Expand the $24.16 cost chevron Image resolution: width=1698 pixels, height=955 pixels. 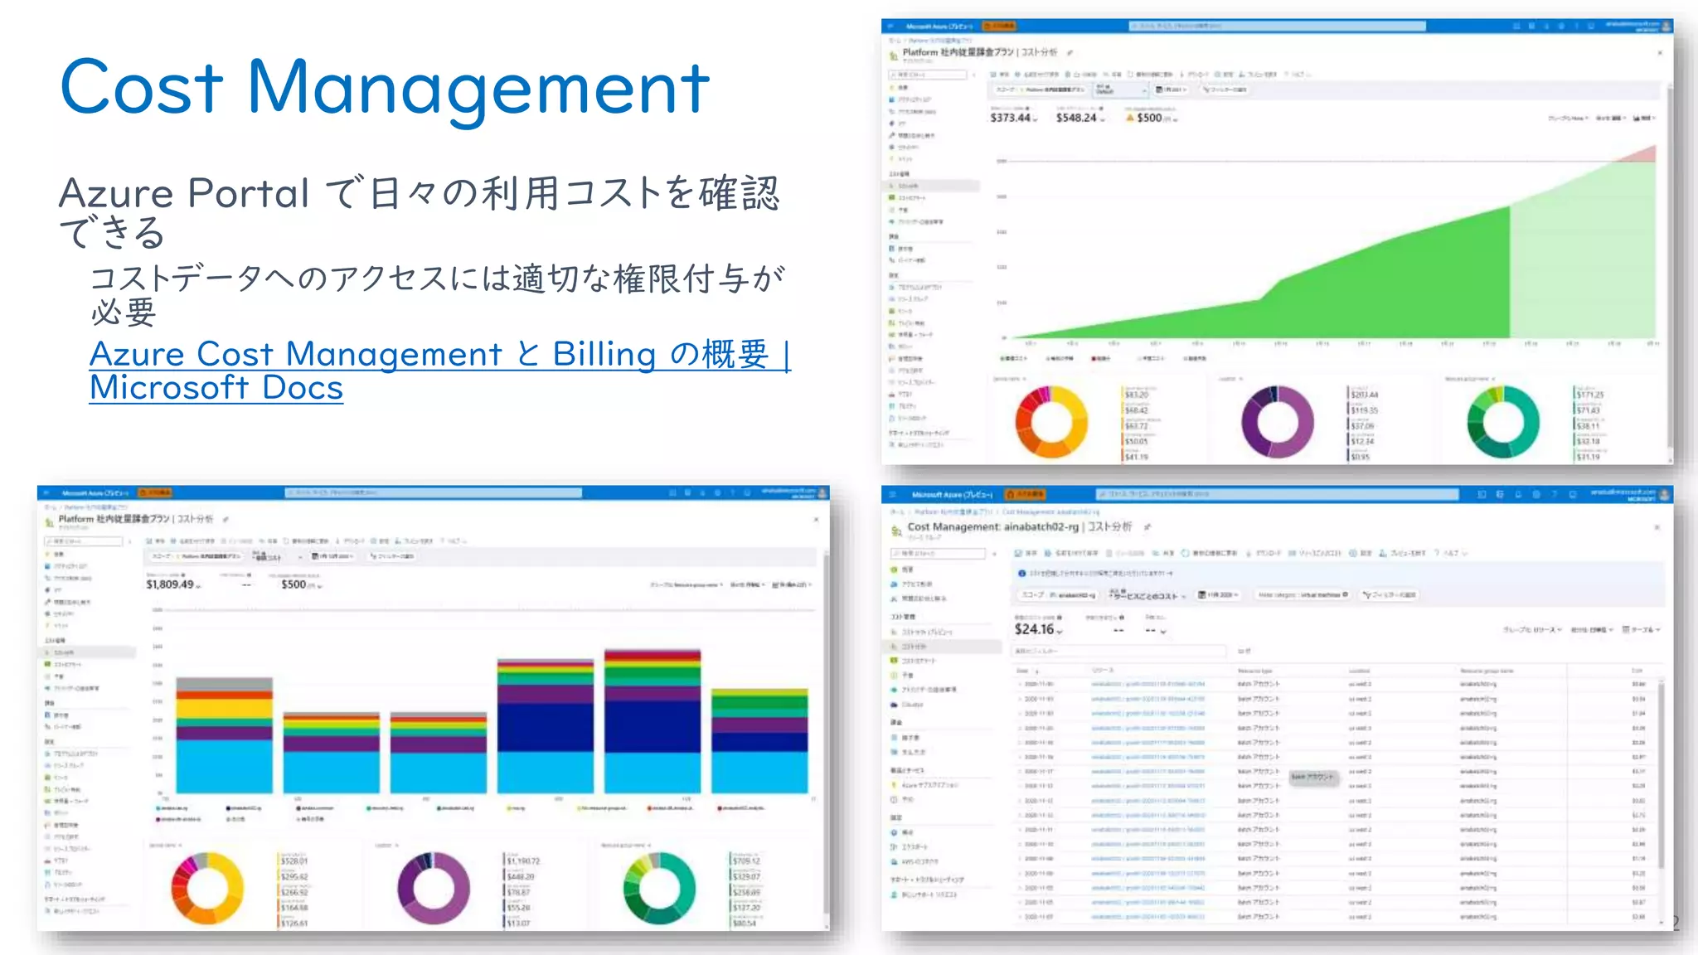tap(1060, 633)
